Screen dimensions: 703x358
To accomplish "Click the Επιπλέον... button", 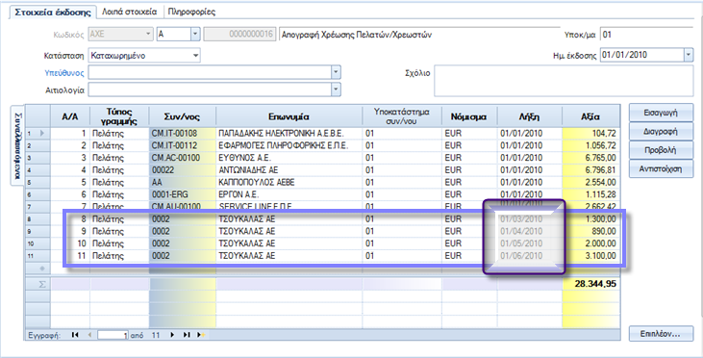I will 661,334.
